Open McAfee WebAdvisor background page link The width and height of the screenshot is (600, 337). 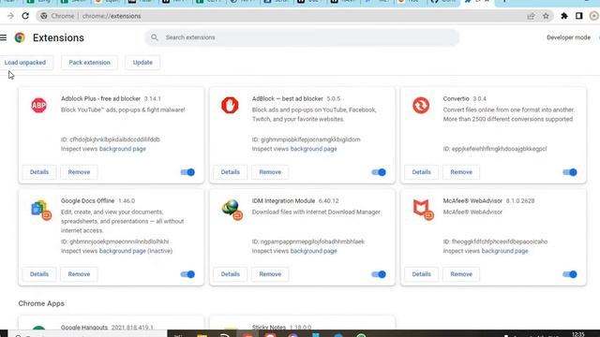click(x=504, y=251)
